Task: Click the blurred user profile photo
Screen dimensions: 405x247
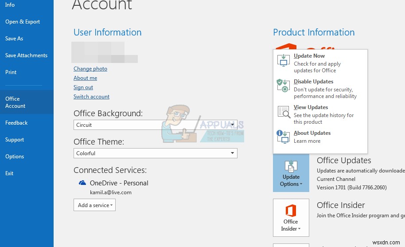Action: [x=104, y=52]
